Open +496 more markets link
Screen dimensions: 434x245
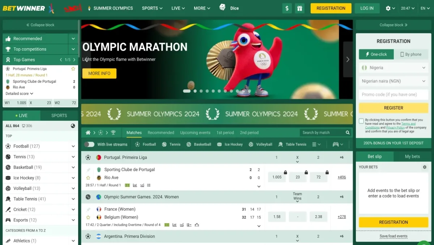(342, 177)
